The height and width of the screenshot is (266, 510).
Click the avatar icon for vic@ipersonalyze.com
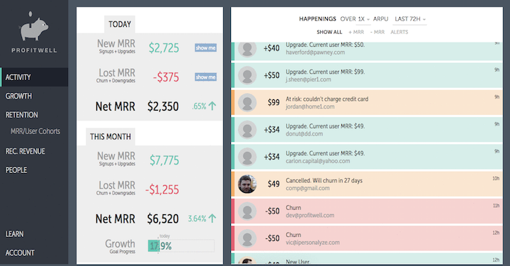click(x=247, y=238)
